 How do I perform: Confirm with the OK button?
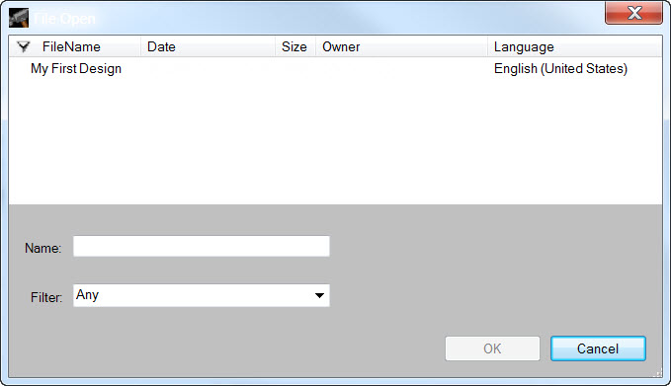pos(492,348)
